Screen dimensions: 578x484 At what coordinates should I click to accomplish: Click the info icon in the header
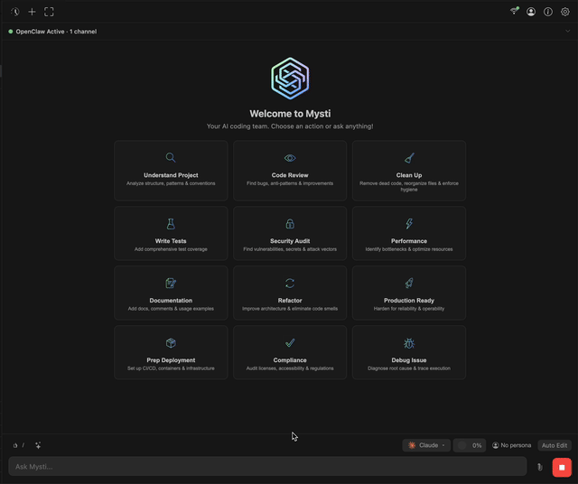click(x=548, y=12)
